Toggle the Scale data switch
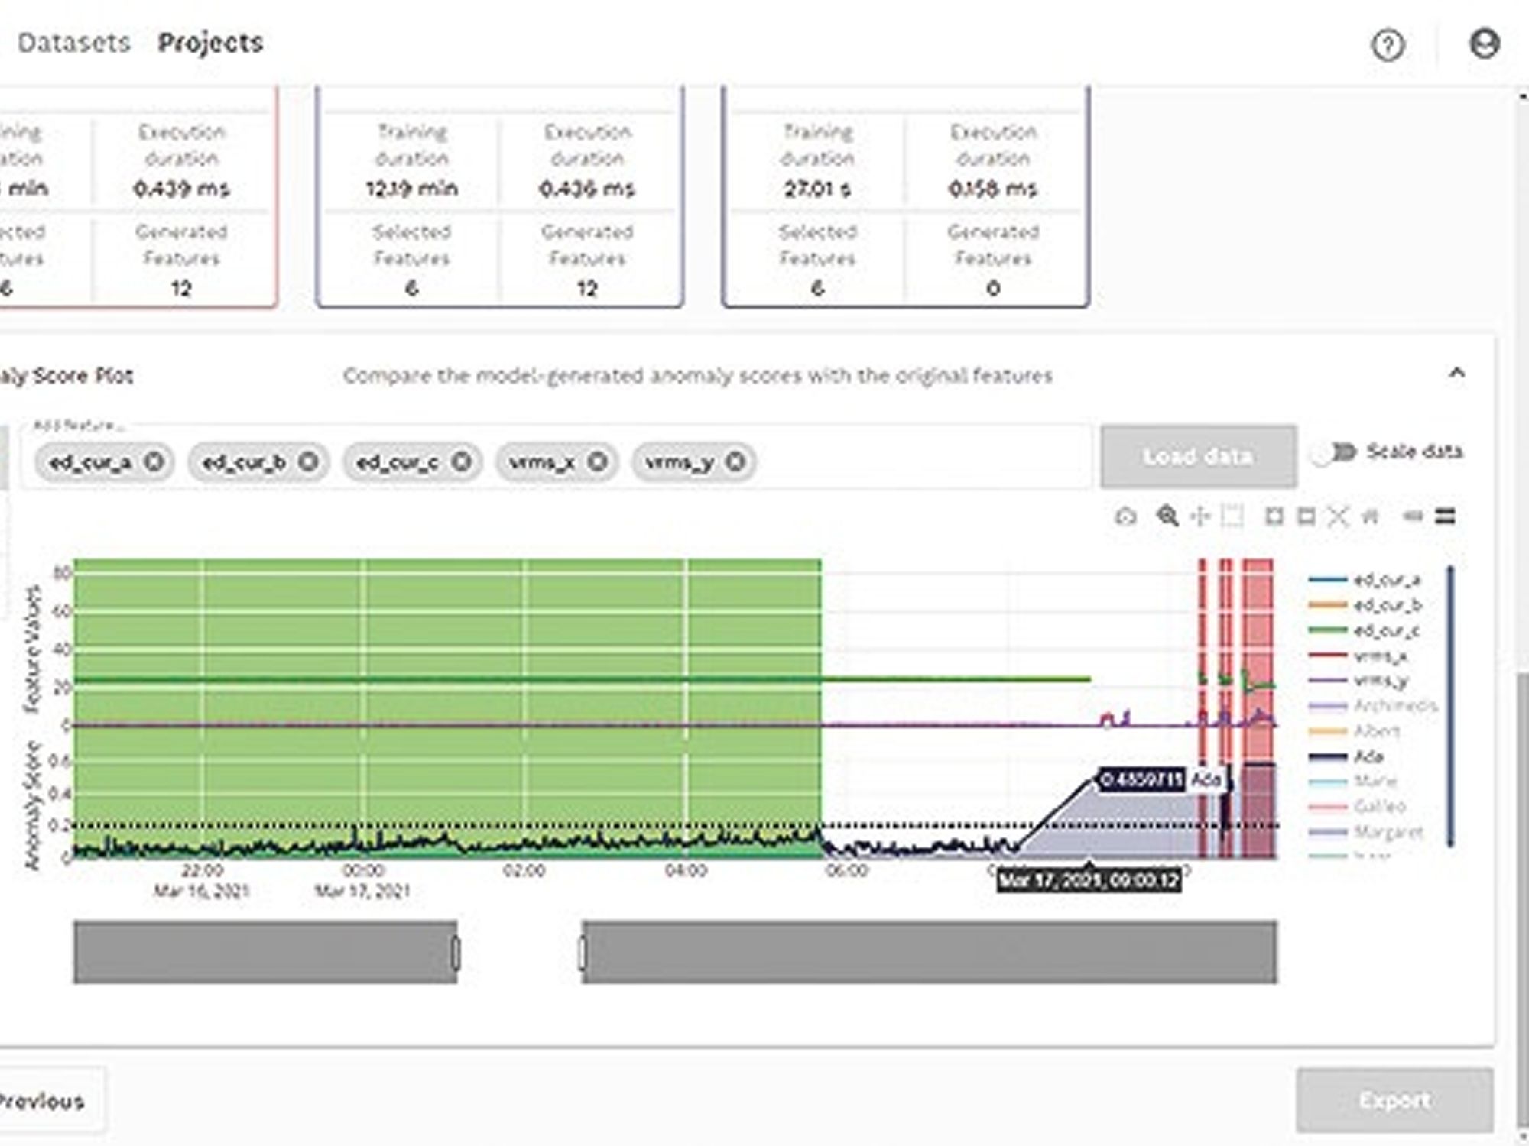This screenshot has width=1529, height=1146. [1333, 452]
